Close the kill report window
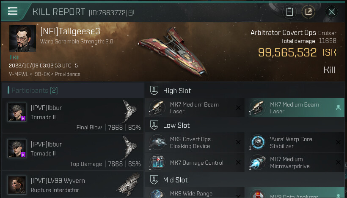This screenshot has width=347, height=198. point(331,12)
